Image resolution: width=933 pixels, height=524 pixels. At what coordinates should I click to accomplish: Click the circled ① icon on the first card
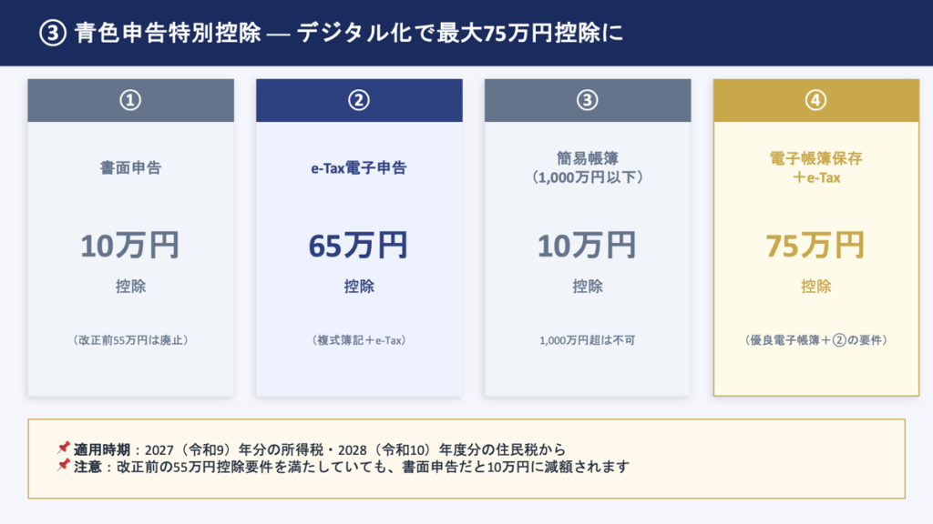click(130, 101)
